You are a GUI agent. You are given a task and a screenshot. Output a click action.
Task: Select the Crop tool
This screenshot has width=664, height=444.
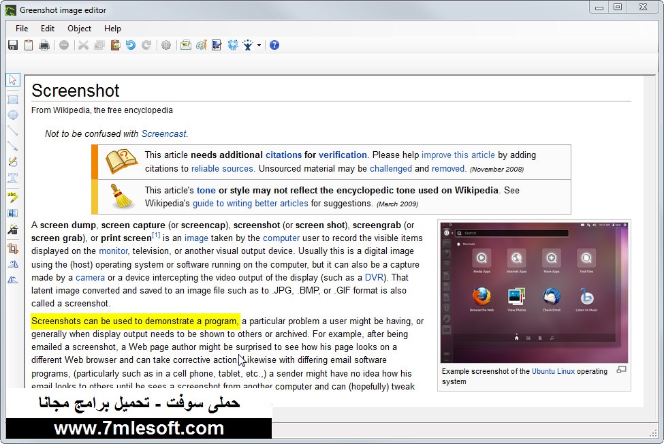(x=13, y=249)
